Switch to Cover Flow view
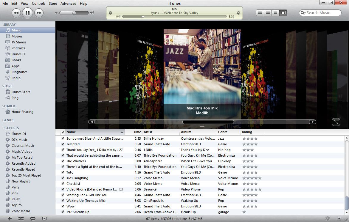 click(x=283, y=12)
